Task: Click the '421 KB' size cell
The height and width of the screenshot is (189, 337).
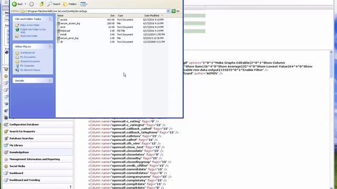Action: tap(111, 20)
